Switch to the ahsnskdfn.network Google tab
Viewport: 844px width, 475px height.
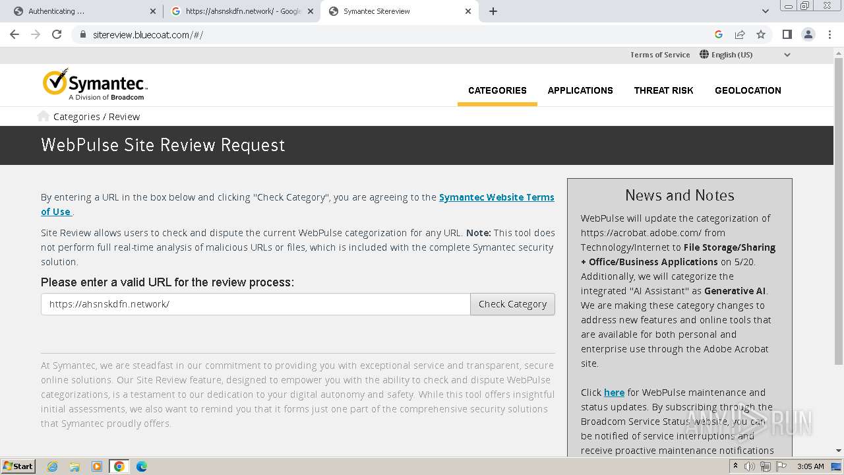(x=241, y=11)
